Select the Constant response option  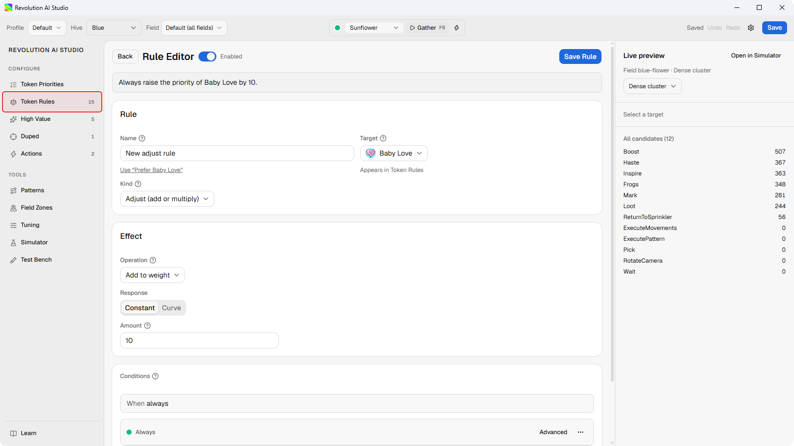pyautogui.click(x=140, y=308)
